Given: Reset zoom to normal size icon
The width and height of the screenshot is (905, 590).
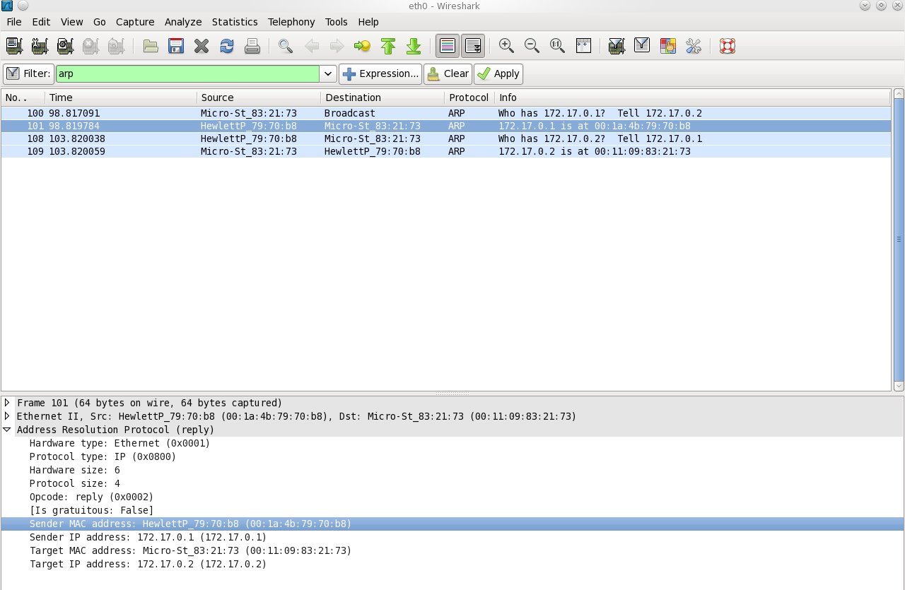Looking at the screenshot, I should pyautogui.click(x=557, y=47).
